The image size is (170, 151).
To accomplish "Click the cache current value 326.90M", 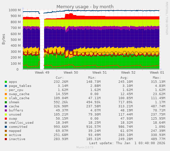I will 61,106.
